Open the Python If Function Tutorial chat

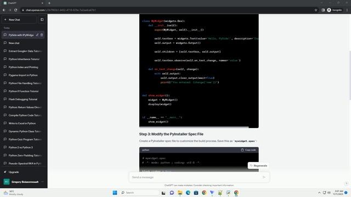pyautogui.click(x=23, y=91)
